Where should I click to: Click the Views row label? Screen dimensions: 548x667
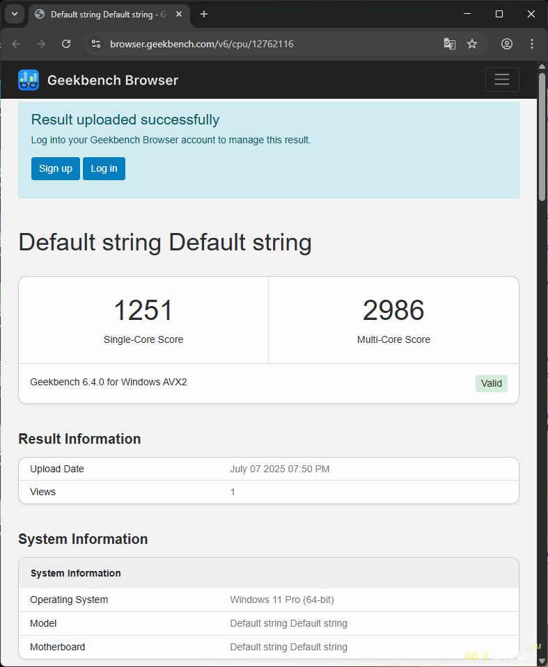pyautogui.click(x=42, y=492)
